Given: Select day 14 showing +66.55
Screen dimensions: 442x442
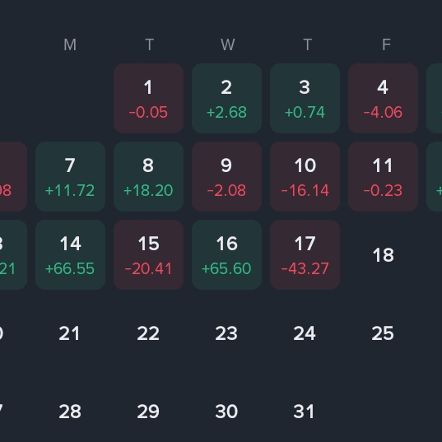Looking at the screenshot, I should tap(71, 255).
